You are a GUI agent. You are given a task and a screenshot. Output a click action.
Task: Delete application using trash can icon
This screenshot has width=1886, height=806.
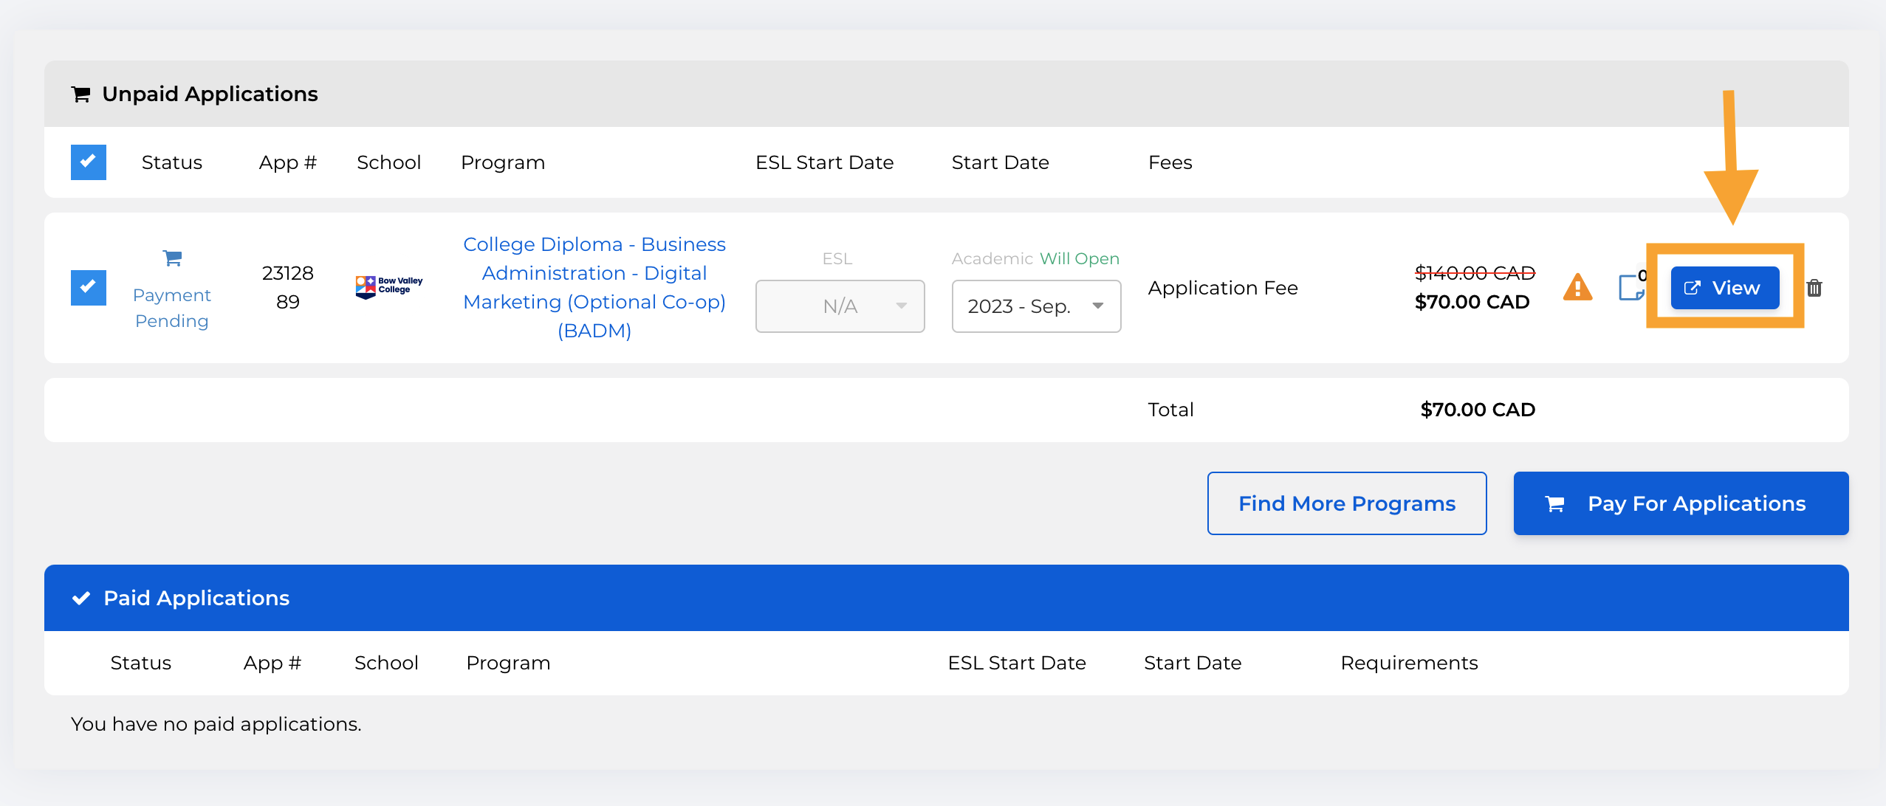point(1814,288)
